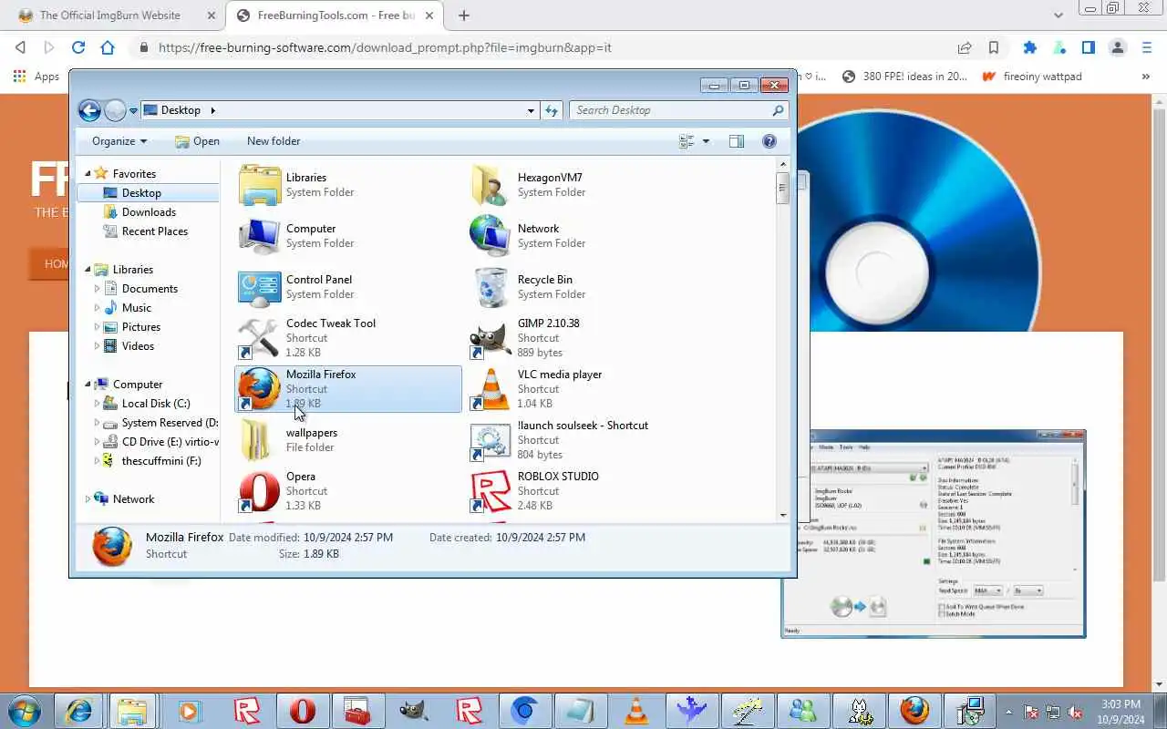Viewport: 1167px width, 729px height.
Task: Select thescuffmini (F:) drive
Action: (161, 461)
